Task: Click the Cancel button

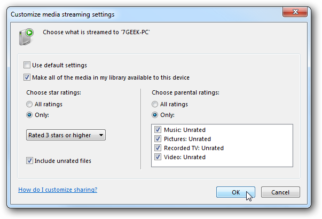Action: (280, 192)
